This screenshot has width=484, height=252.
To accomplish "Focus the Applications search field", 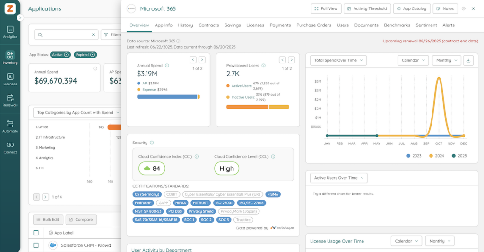I will (x=66, y=35).
